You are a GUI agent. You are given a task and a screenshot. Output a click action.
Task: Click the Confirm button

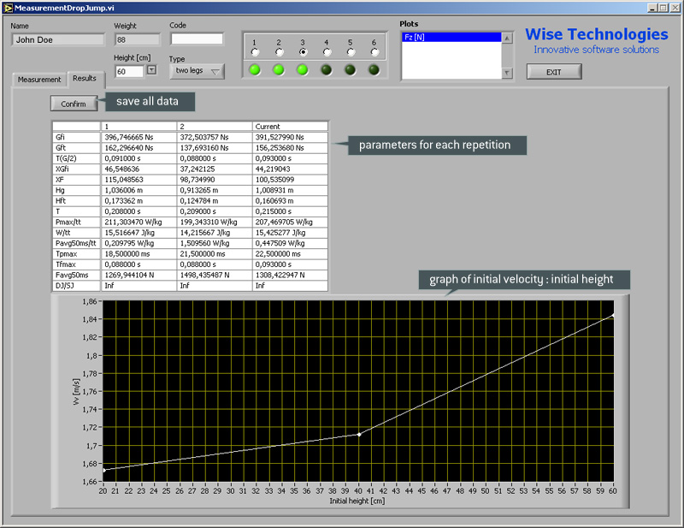[74, 104]
